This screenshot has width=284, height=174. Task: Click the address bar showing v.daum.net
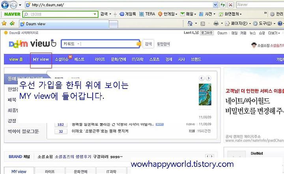(x=119, y=5)
